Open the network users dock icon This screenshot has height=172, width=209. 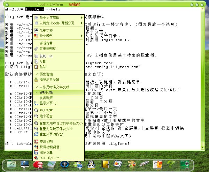tap(78, 165)
